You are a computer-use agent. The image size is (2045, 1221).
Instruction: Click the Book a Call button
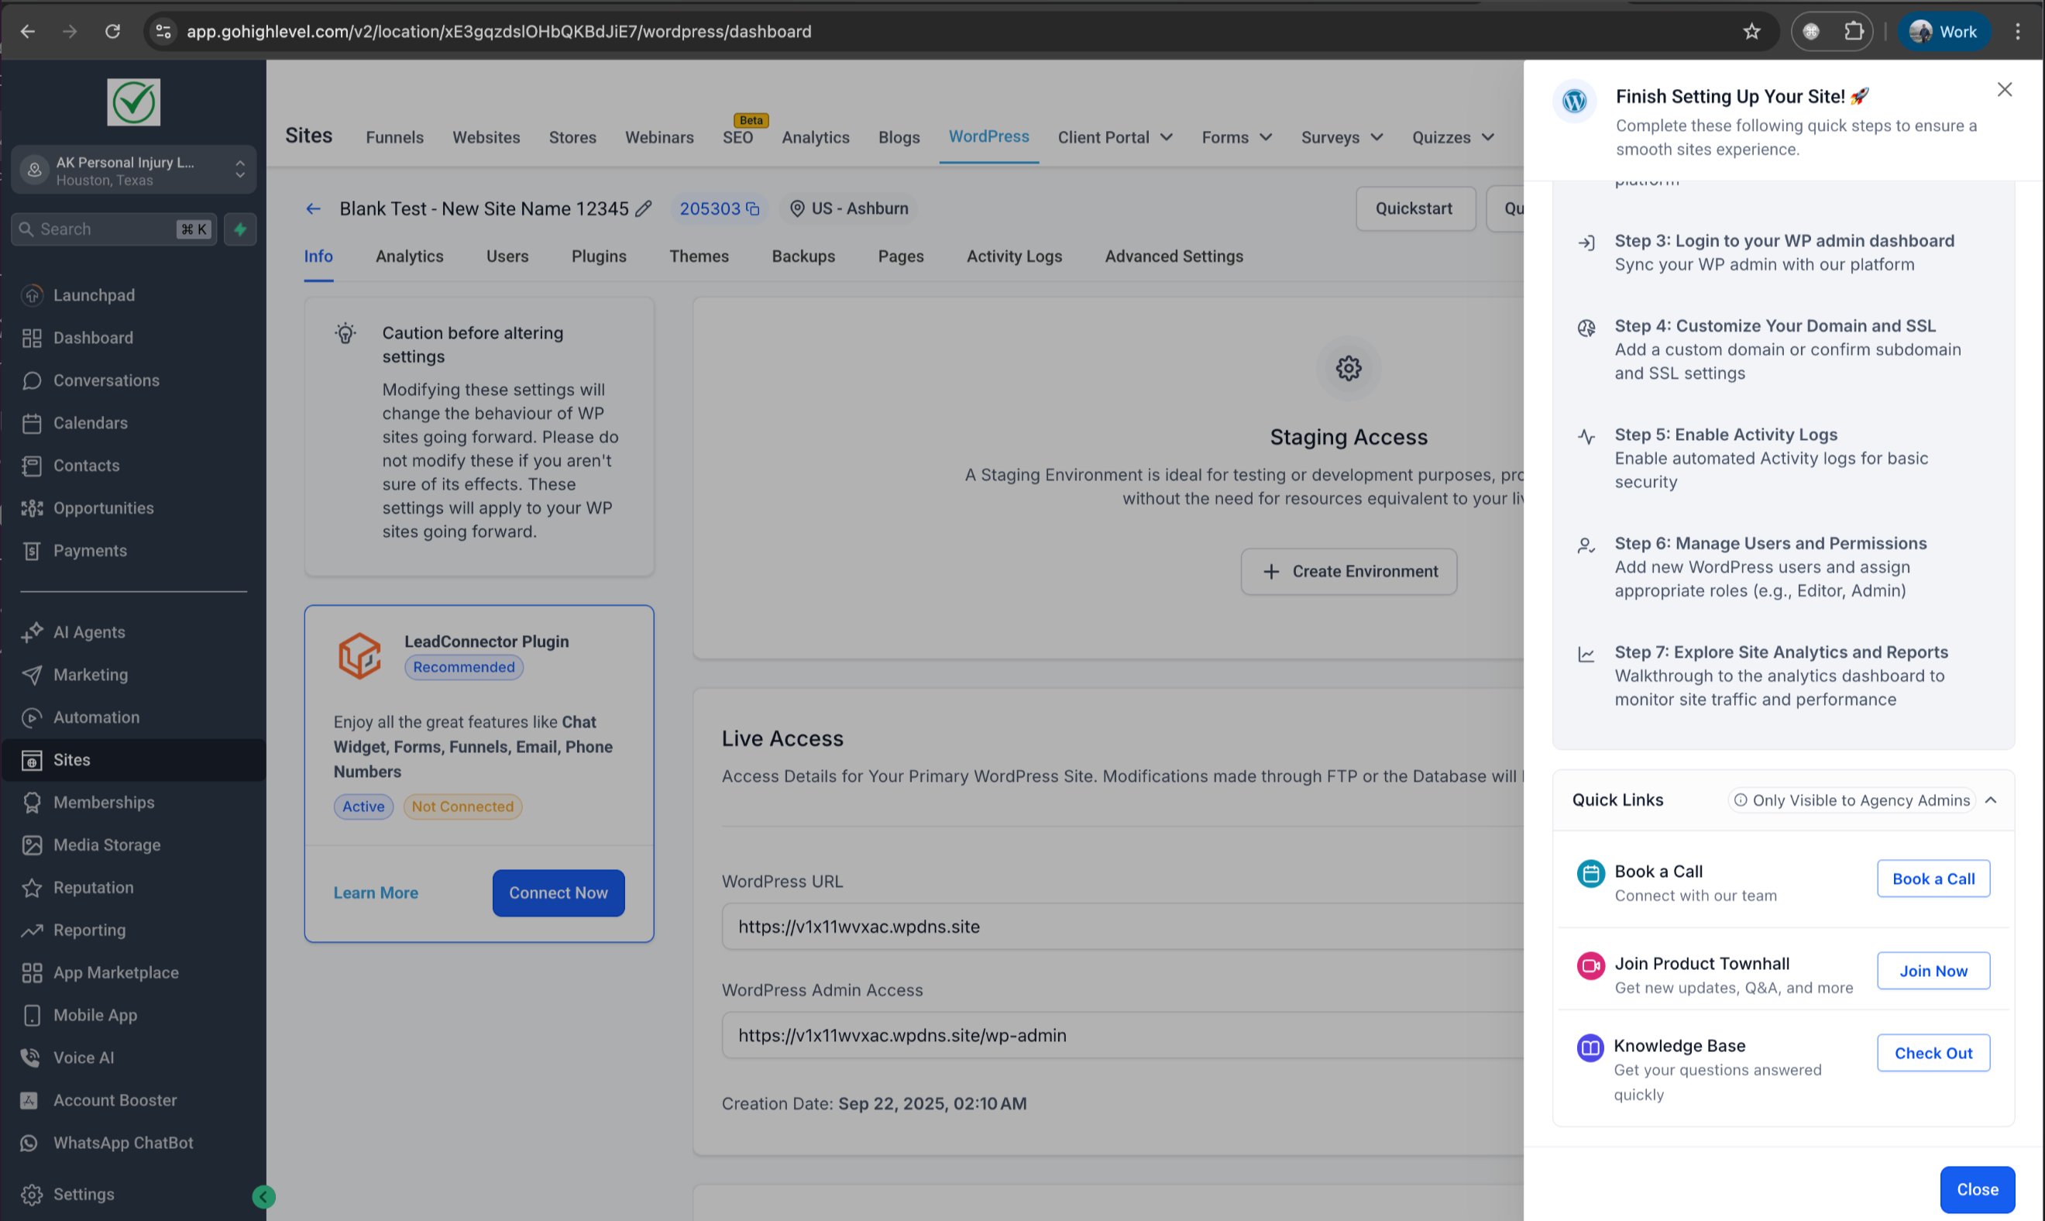1933,879
